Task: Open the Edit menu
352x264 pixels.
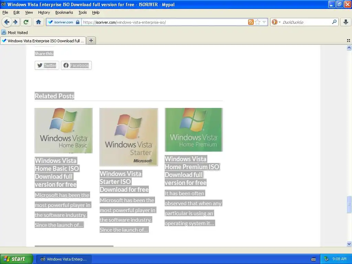Action: coord(16,12)
